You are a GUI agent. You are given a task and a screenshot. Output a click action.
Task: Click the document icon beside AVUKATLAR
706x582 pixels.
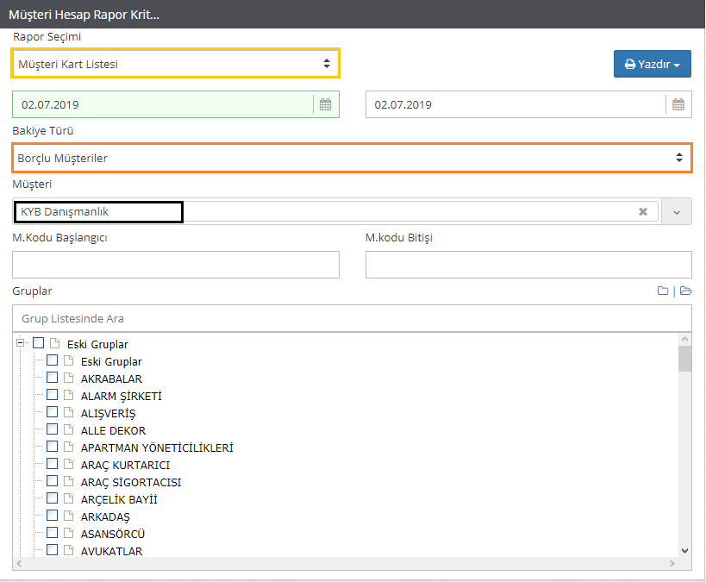click(69, 551)
